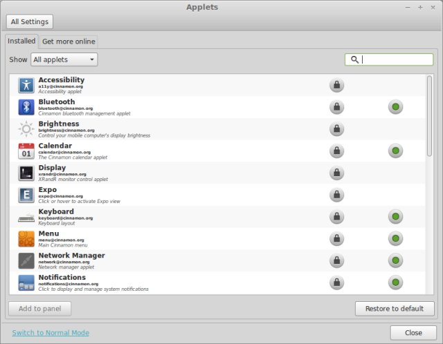Open the Show 'All applets' dropdown

pyautogui.click(x=64, y=59)
